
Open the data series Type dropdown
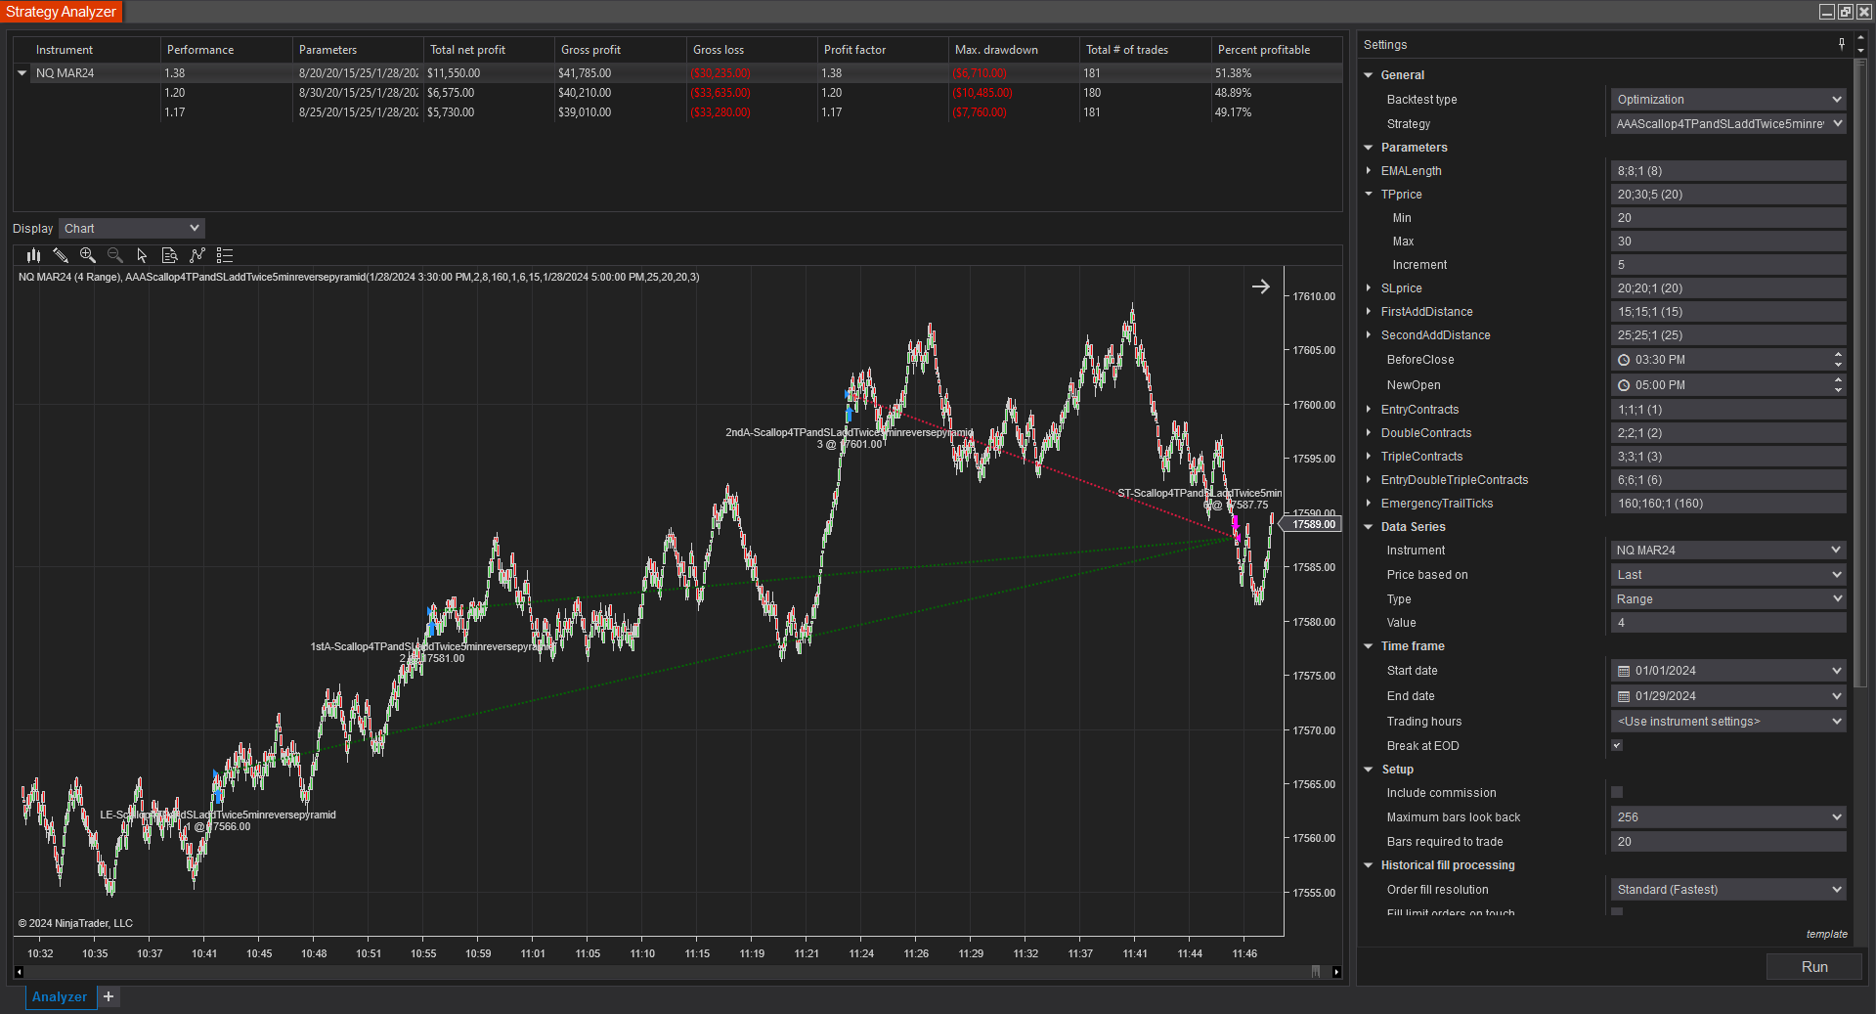point(1728,598)
